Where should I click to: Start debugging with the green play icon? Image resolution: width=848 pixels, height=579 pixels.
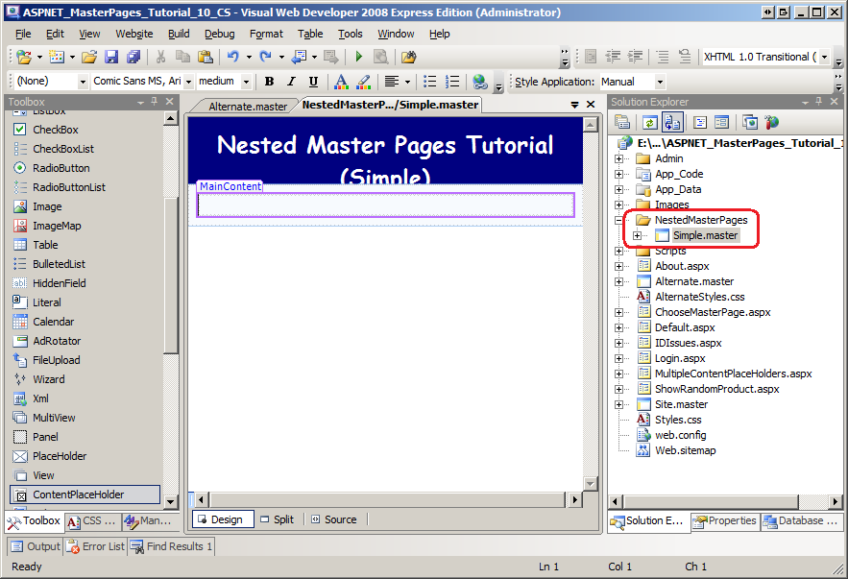(x=358, y=58)
